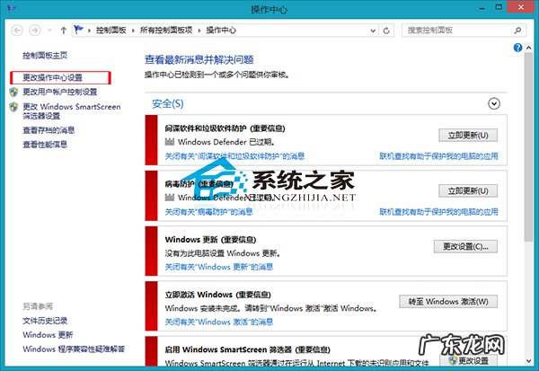Click 关闭有关 Windows 激活 的消息 link

219,322
